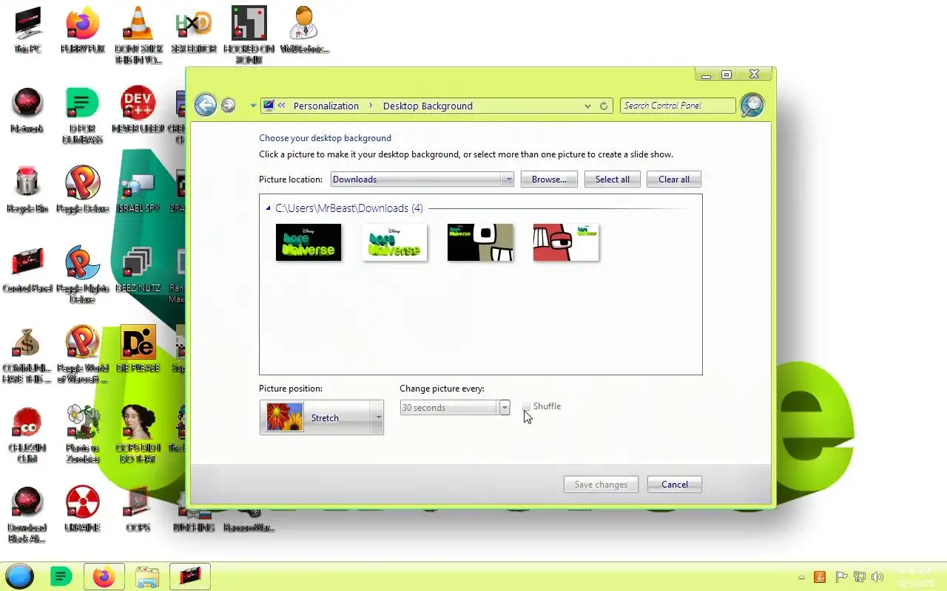Select Peggle World of Warcraft icon
Screen dimensions: 947x591
tap(82, 355)
